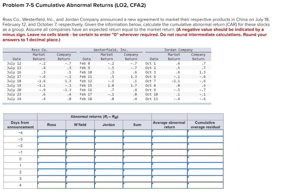This screenshot has height=193, width=300.
Task: Click the Jordan input cell for day -3
Action: coord(109,139)
